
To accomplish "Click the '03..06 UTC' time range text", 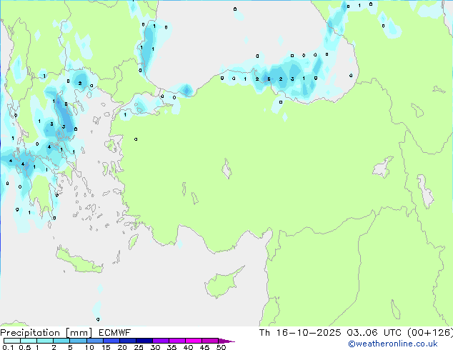I will click(374, 333).
